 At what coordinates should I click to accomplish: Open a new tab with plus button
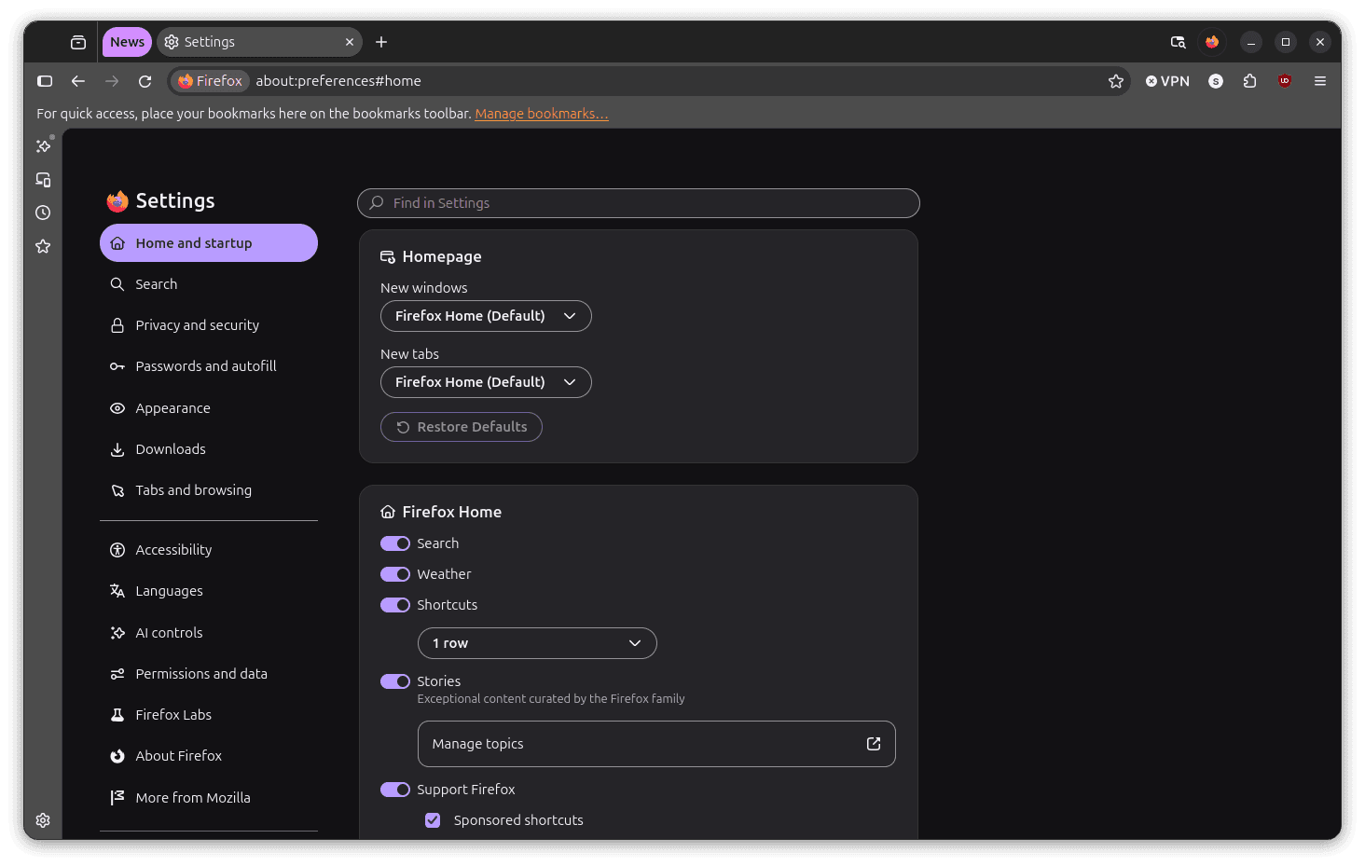click(381, 42)
